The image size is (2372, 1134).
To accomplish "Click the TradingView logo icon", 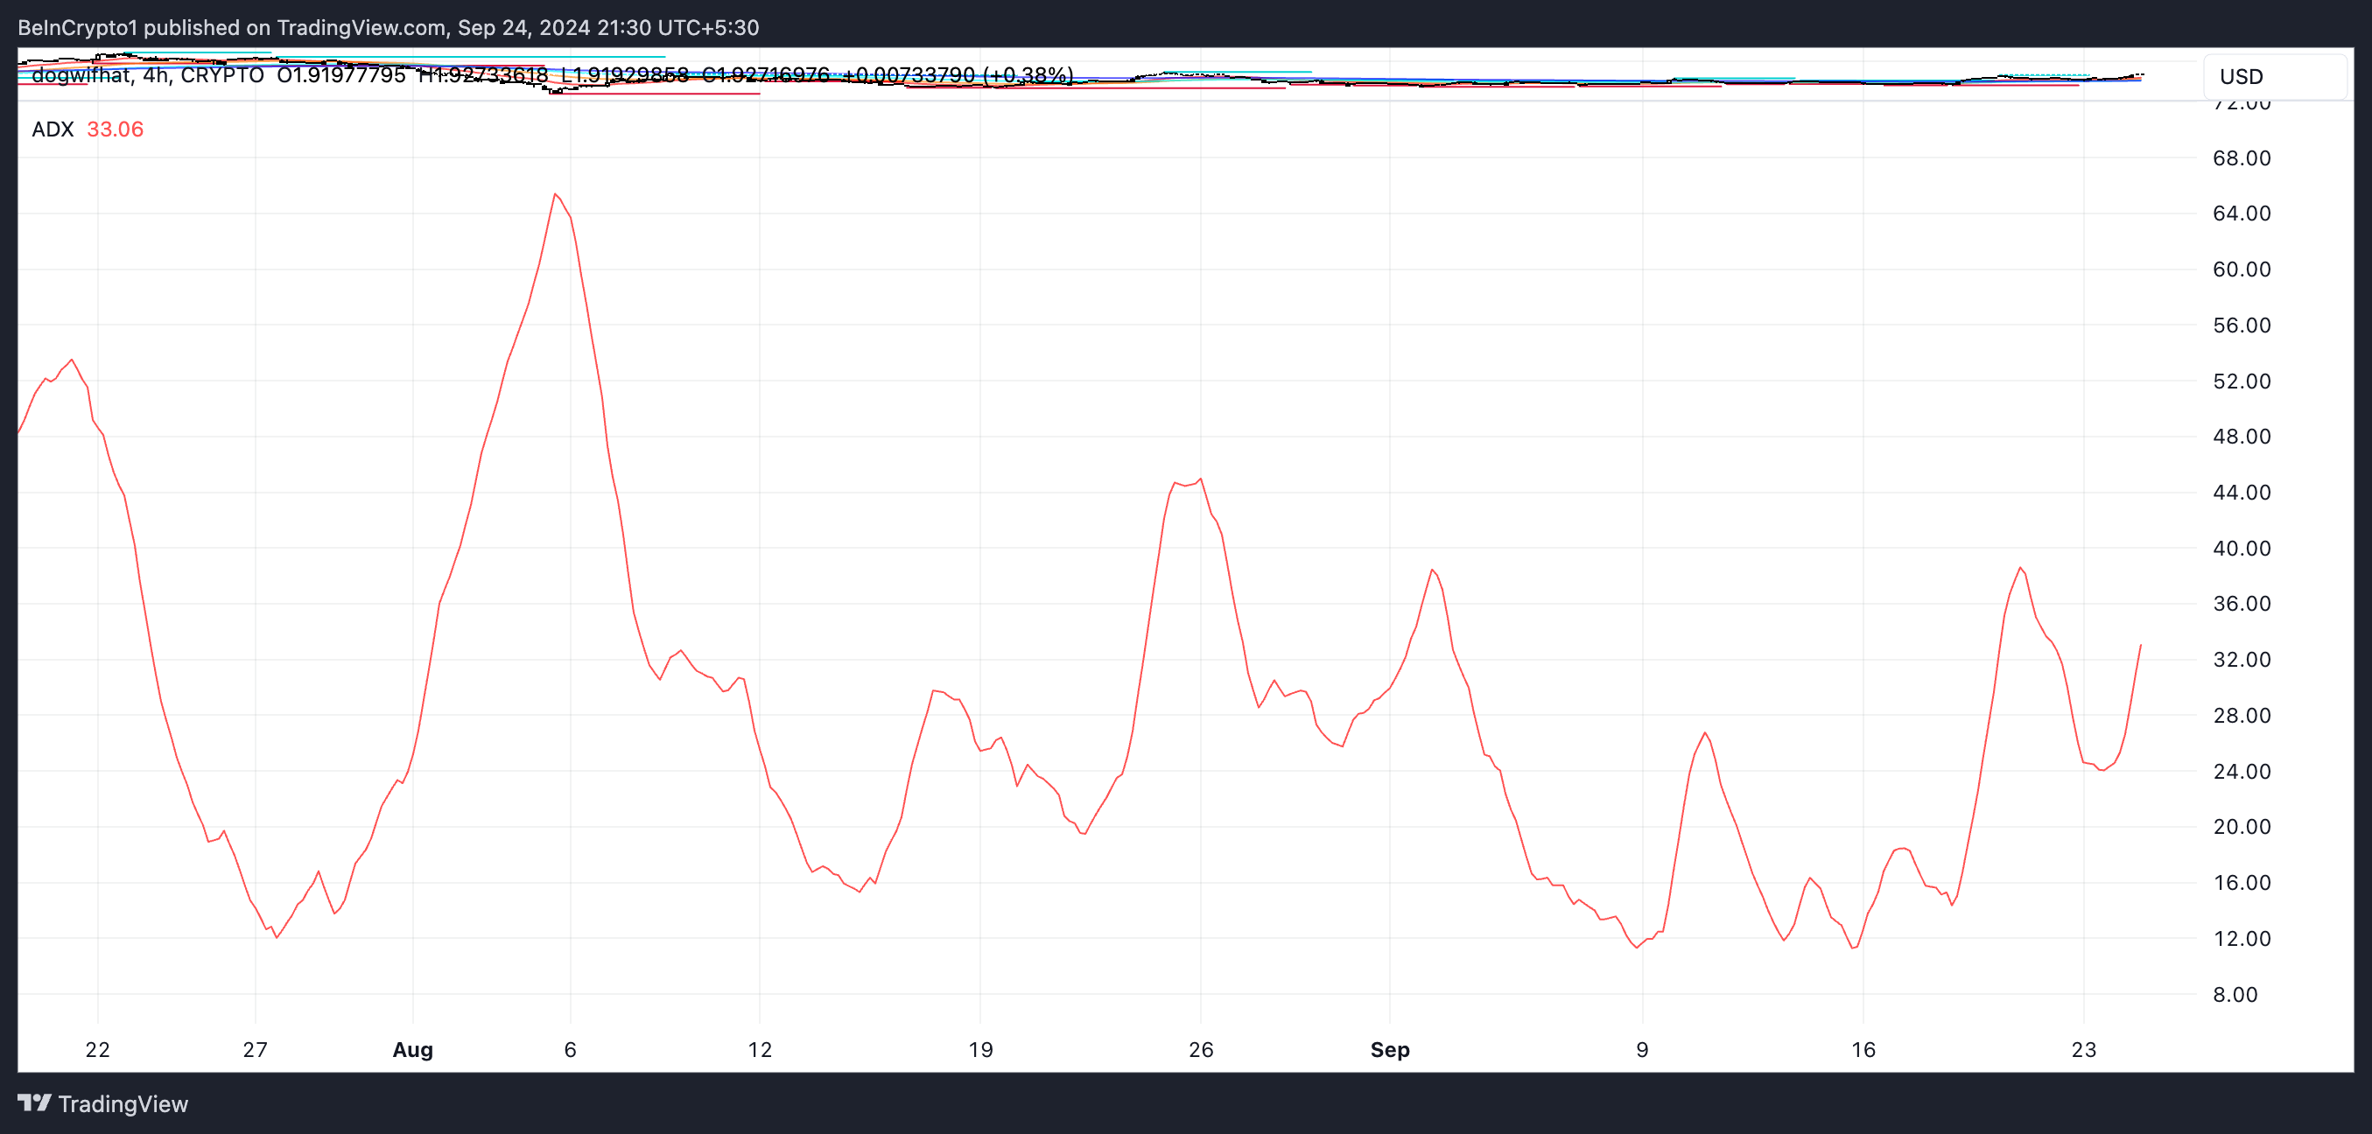I will click(34, 1102).
